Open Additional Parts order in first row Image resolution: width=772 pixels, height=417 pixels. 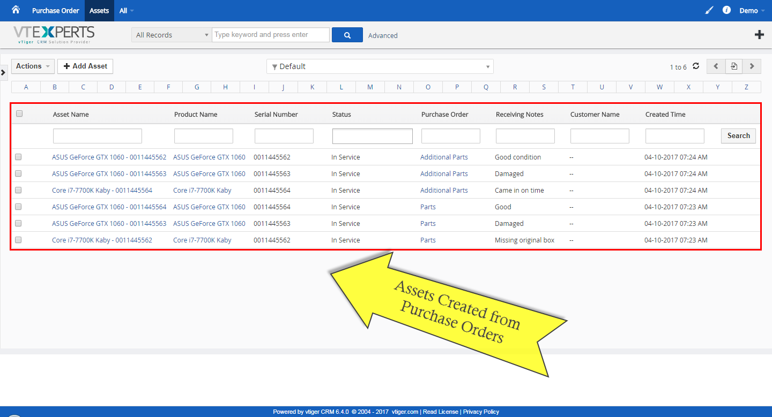pyautogui.click(x=444, y=157)
